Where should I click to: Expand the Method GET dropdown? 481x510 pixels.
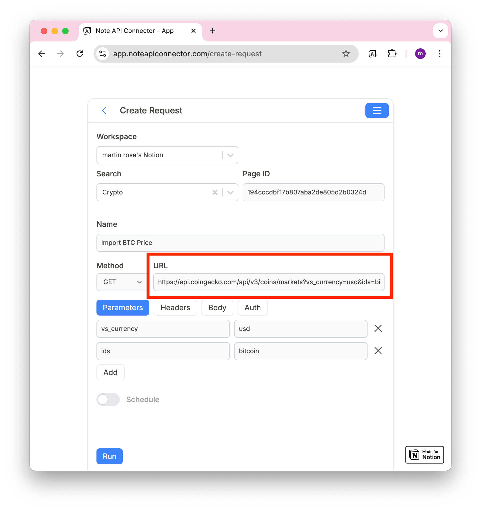coord(139,282)
